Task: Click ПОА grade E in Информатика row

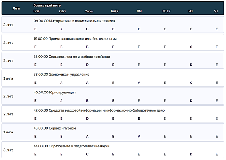Action: pyautogui.click(x=35, y=29)
